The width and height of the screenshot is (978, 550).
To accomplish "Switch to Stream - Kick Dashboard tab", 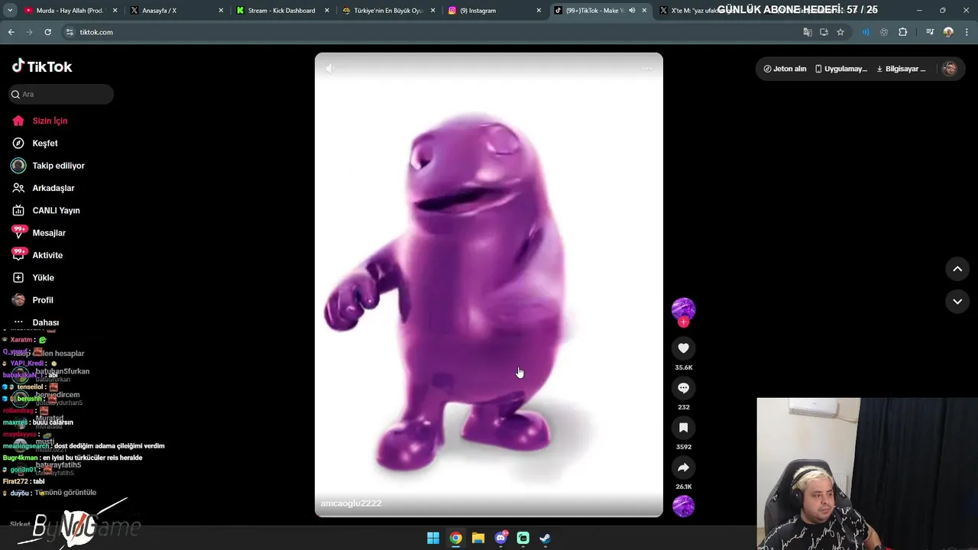I will tap(281, 11).
